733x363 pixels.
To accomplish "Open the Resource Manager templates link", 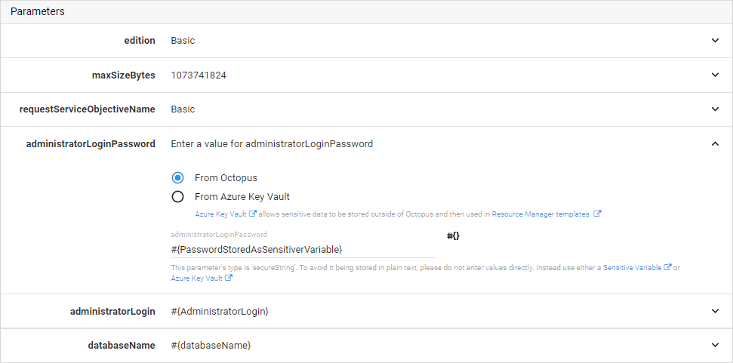I will 541,214.
